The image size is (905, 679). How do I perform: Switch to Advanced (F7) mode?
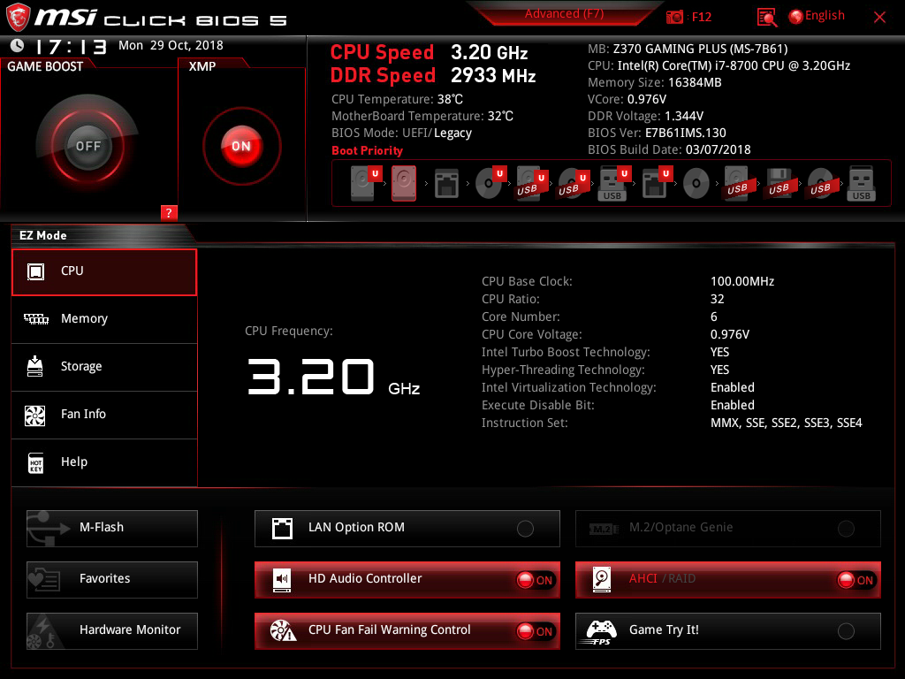(564, 14)
